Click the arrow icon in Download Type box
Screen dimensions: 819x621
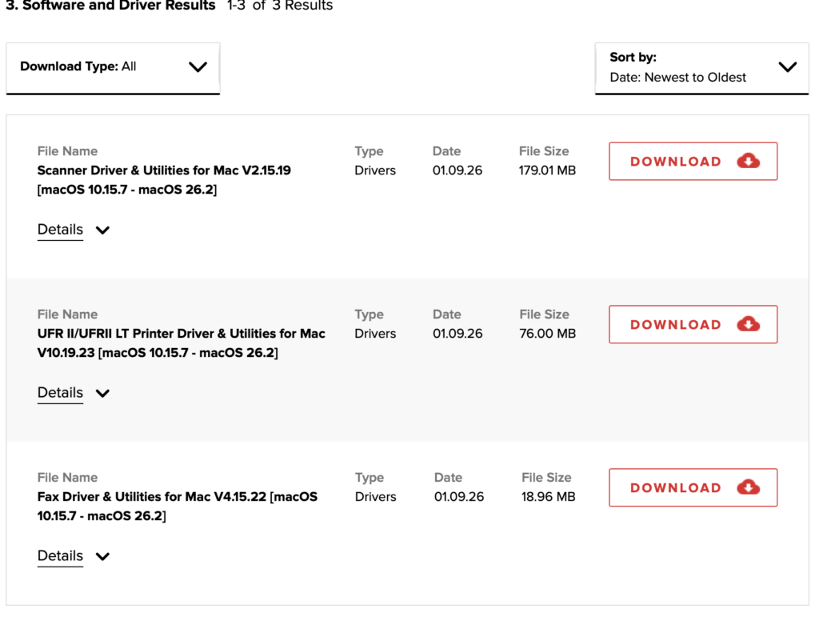[x=198, y=67]
